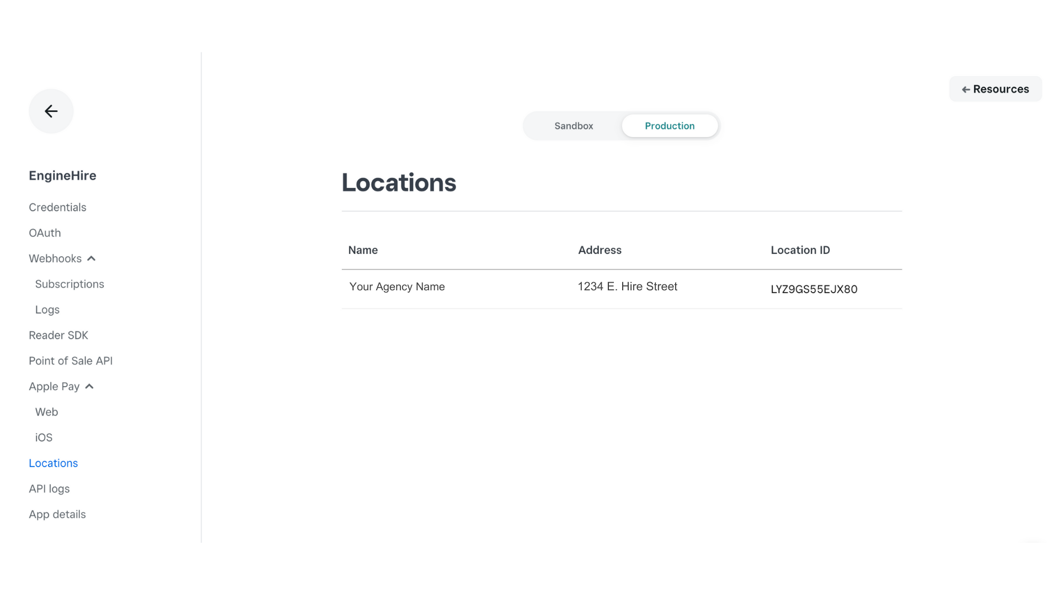Screen dimensions: 1059x595
Task: Open the App details page
Action: 57,514
